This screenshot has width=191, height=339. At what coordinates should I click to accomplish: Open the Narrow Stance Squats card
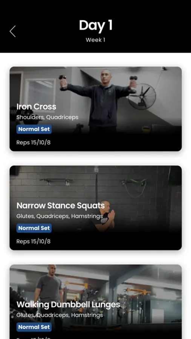(96, 208)
